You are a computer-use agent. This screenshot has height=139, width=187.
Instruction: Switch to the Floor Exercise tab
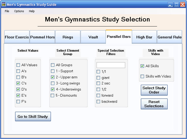click(x=17, y=37)
